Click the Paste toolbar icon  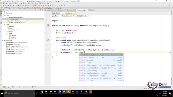click(18, 5)
